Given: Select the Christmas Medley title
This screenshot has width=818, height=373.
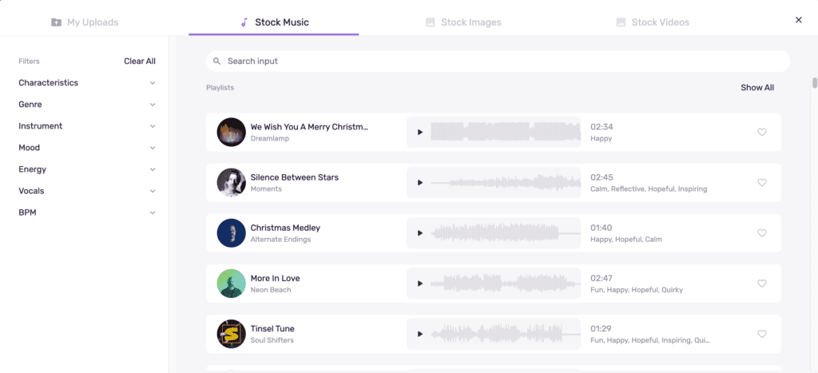Looking at the screenshot, I should coord(285,228).
